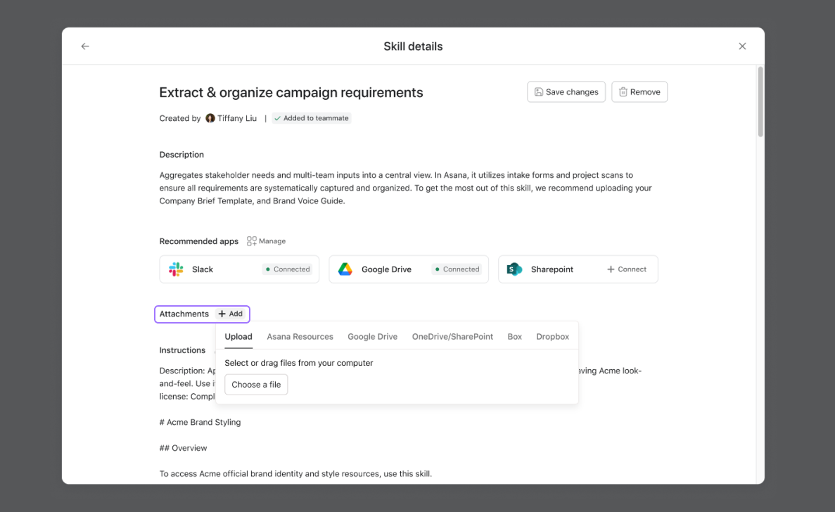Select the Box tab
The height and width of the screenshot is (512, 835).
(514, 337)
